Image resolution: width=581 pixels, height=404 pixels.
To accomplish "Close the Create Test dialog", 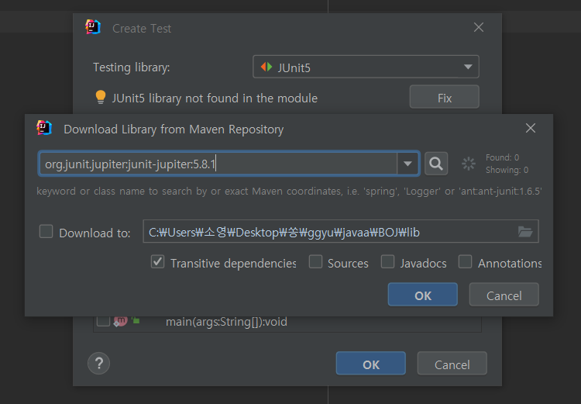I will [x=479, y=27].
